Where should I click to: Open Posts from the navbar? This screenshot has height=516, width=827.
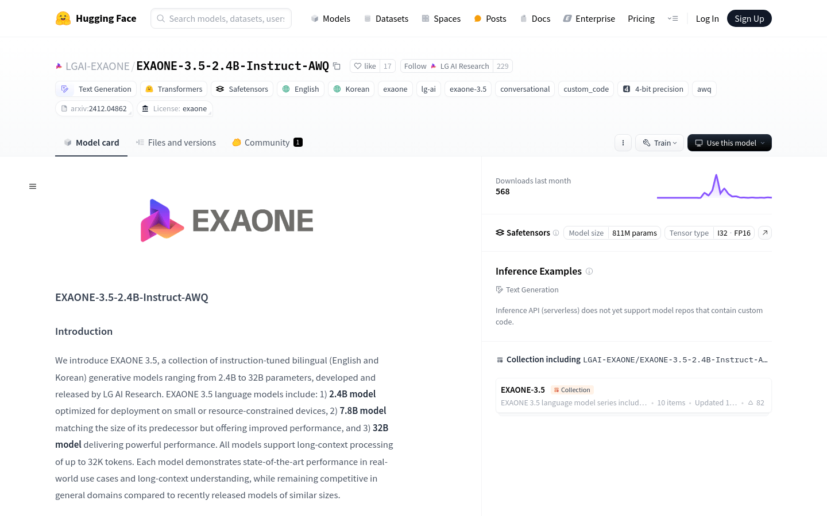[490, 18]
